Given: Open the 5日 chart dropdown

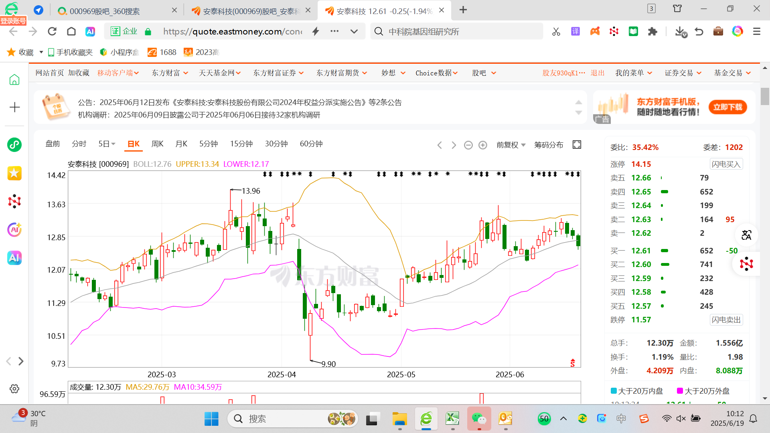Looking at the screenshot, I should point(107,144).
